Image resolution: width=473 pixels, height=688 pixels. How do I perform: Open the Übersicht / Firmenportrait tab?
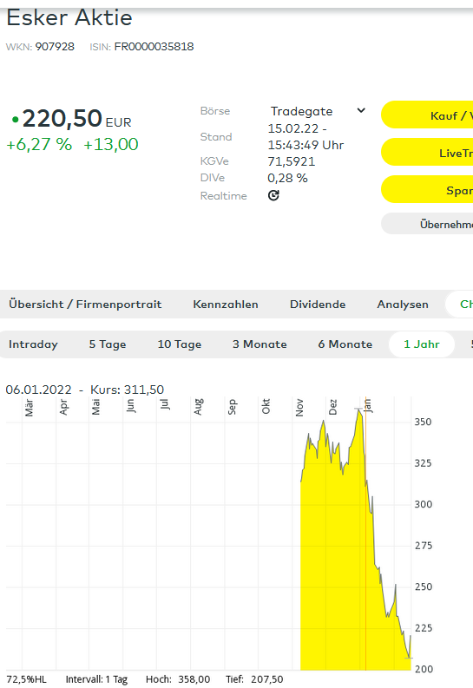[85, 304]
